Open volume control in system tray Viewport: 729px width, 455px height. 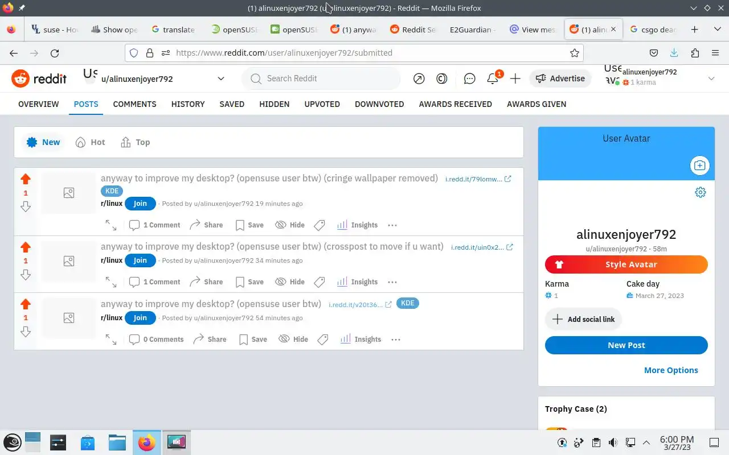point(613,442)
